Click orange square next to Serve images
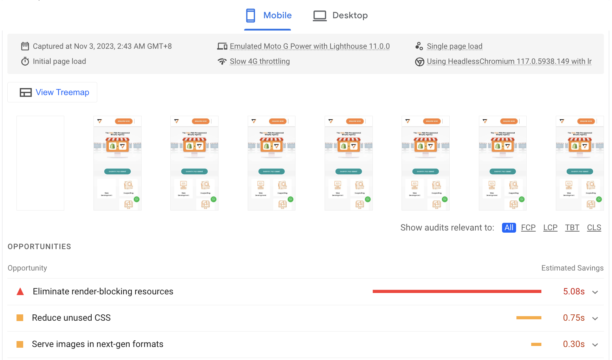The height and width of the screenshot is (360, 612). coord(20,344)
